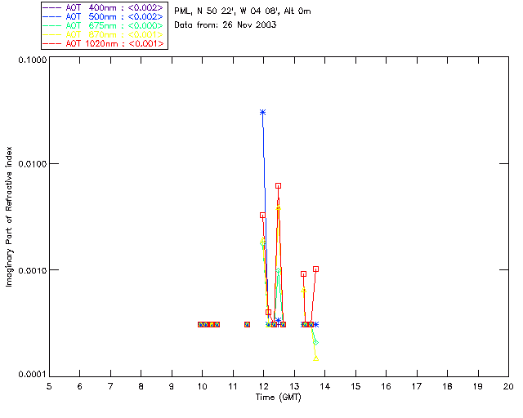
Task: Click the red square marker just above 0.0010 near 13.7
Action: click(316, 269)
